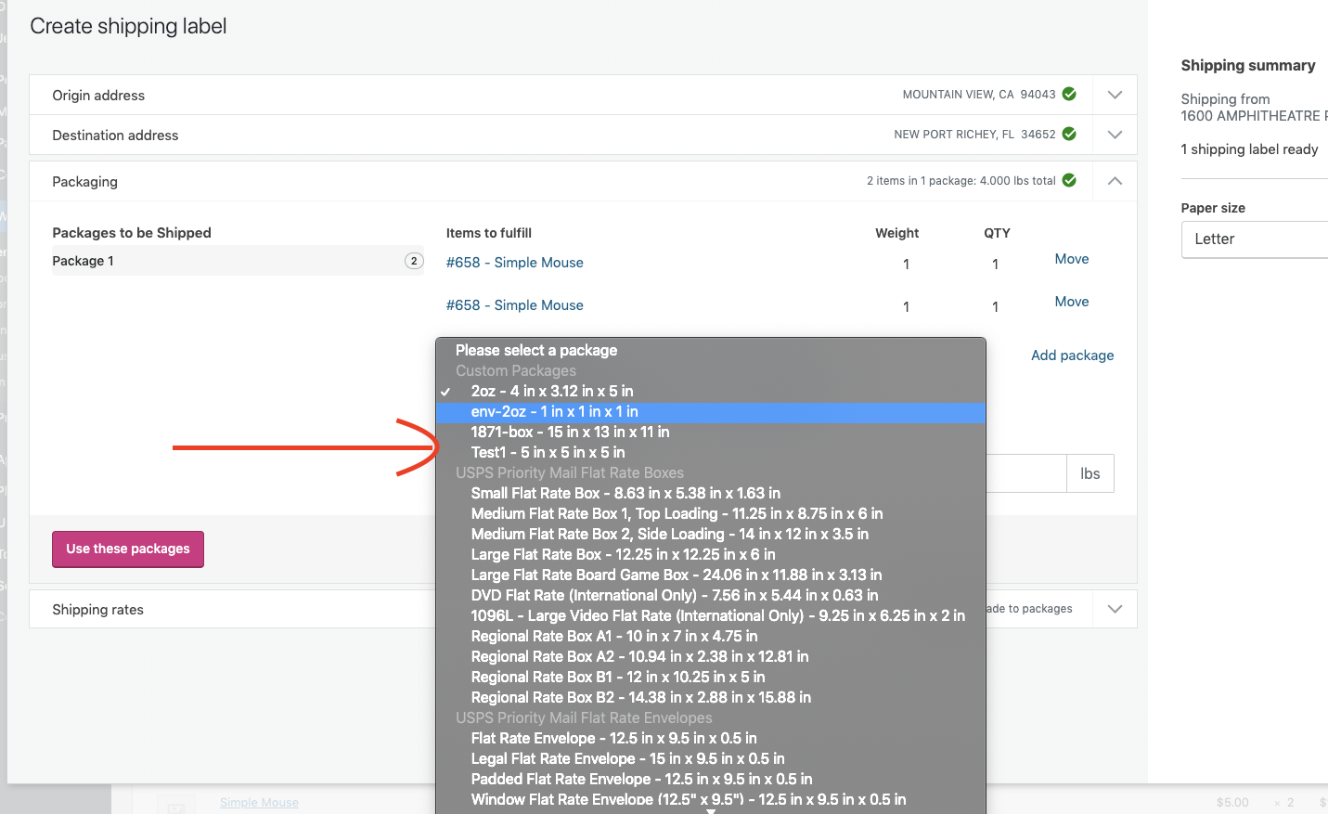The height and width of the screenshot is (814, 1328).
Task: Open the Paper size Letter dropdown
Action: (x=1255, y=239)
